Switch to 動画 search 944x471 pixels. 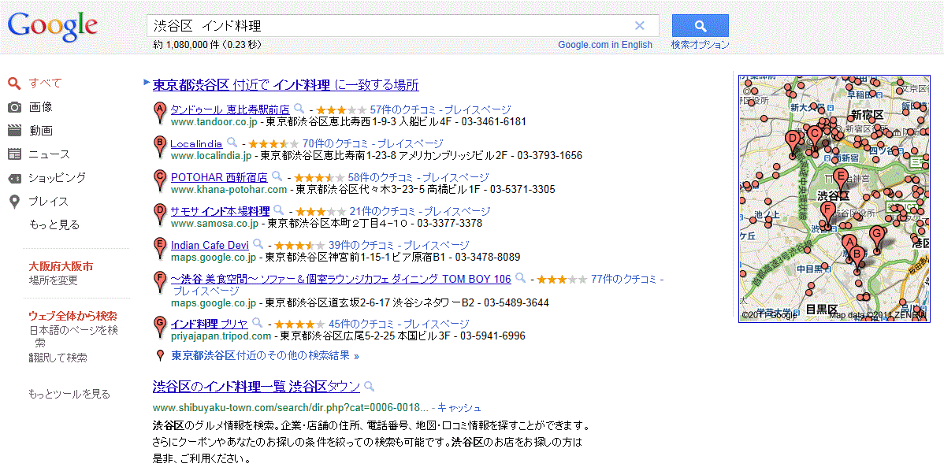click(x=40, y=131)
